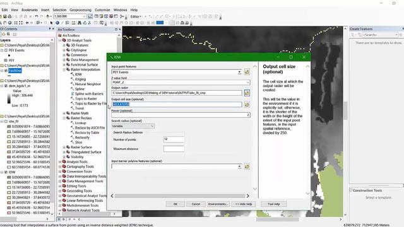Click first IDW layer class swatch

(x=9, y=177)
